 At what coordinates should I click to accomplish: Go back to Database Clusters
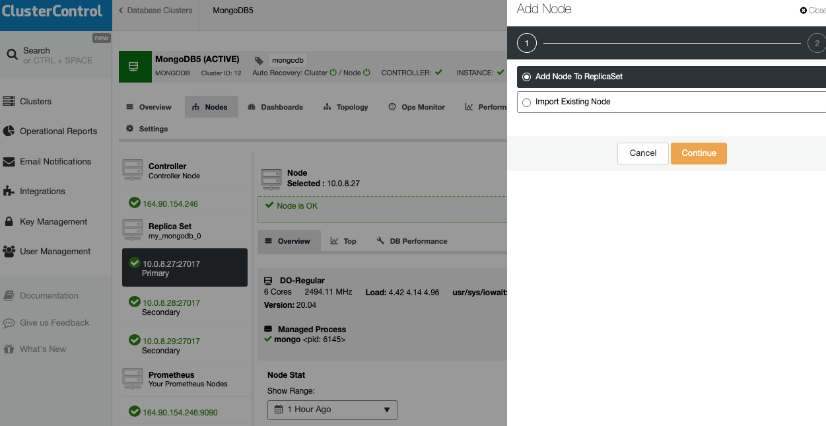(x=155, y=11)
